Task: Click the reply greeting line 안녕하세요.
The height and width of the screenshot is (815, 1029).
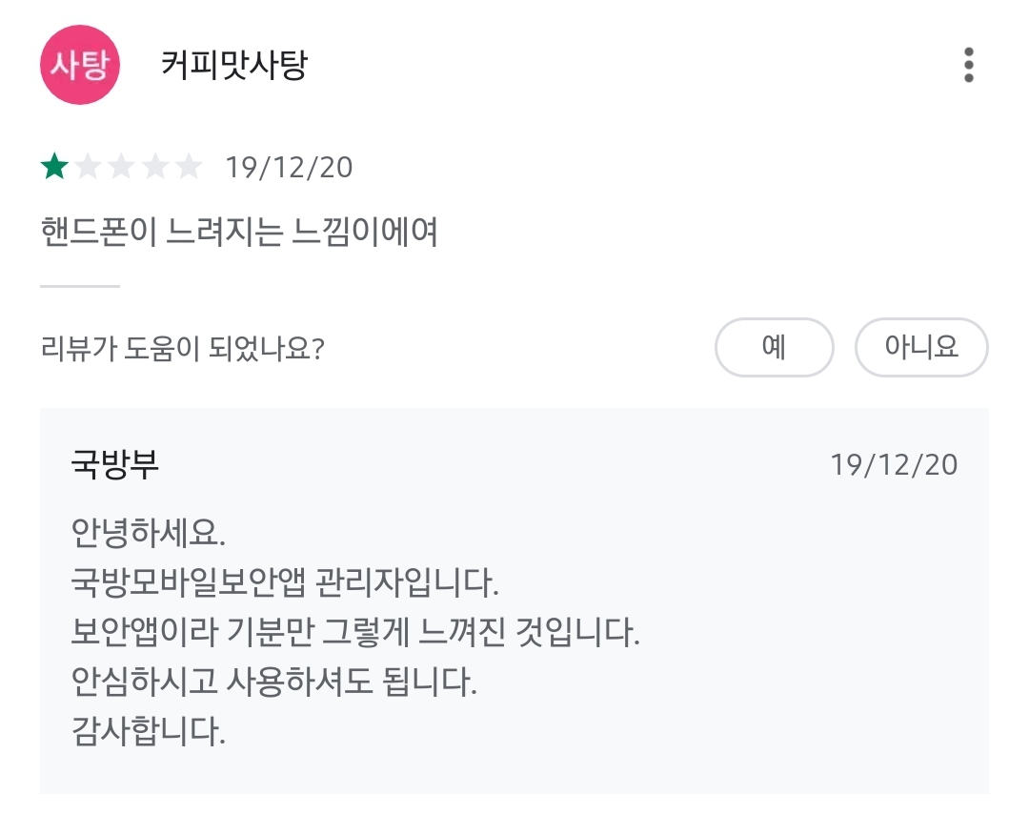Action: (149, 533)
